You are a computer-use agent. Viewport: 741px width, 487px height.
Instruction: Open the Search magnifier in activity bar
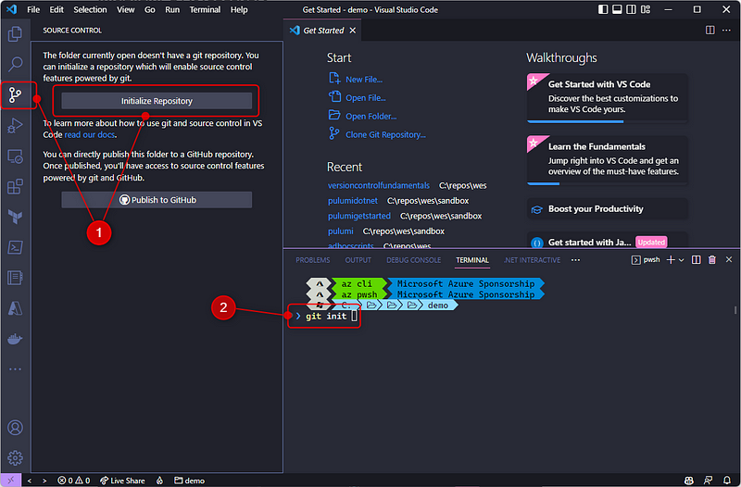pyautogui.click(x=15, y=64)
